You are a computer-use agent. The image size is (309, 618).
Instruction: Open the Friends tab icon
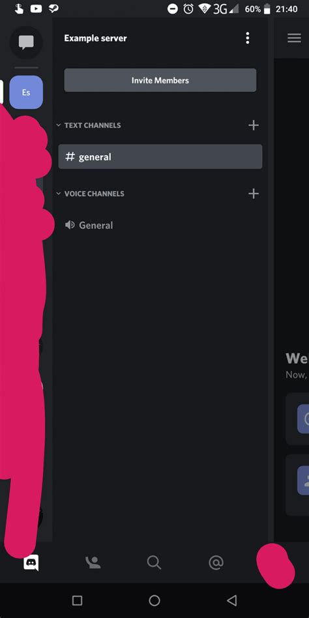coord(93,563)
